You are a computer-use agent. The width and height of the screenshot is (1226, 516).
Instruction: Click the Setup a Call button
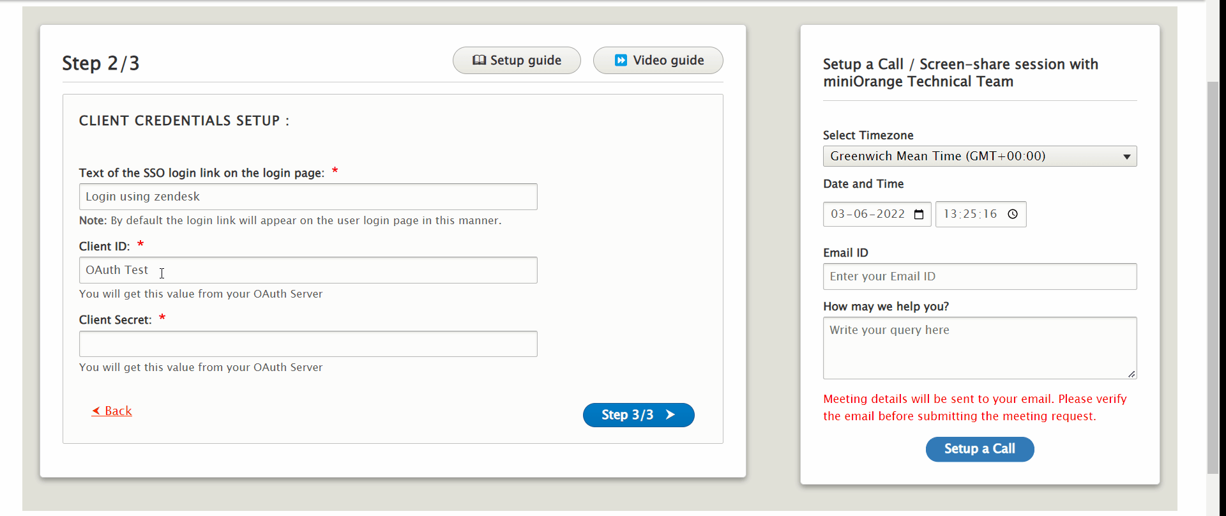tap(980, 449)
